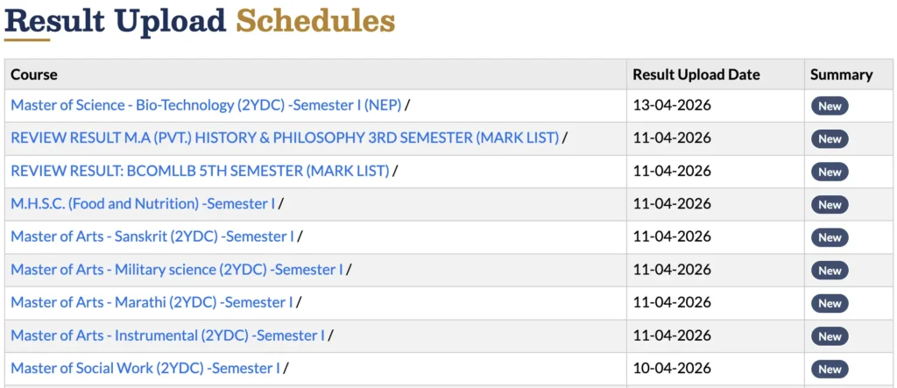Open Master of Arts Instrumental Semester I
The width and height of the screenshot is (897, 388).
click(x=168, y=335)
